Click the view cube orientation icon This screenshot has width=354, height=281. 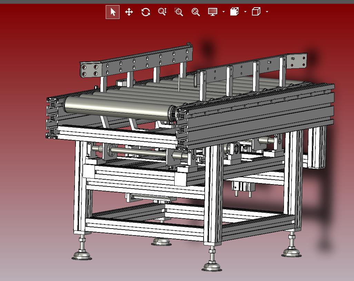coord(256,11)
